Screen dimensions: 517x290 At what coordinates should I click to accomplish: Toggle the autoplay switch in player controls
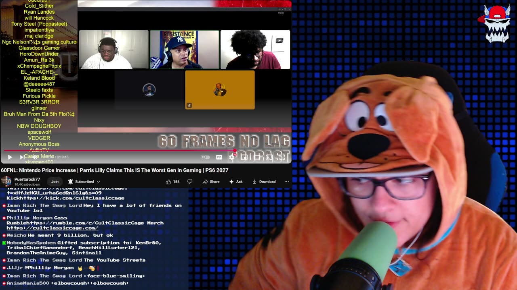tap(206, 157)
